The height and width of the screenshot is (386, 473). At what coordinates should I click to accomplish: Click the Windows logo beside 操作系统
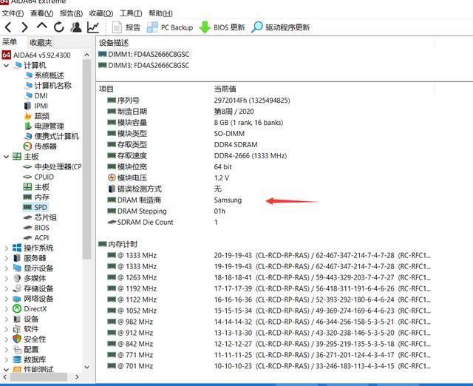coord(17,248)
